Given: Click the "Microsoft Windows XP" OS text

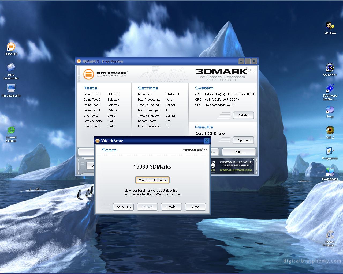Looking at the screenshot, I should point(219,105).
